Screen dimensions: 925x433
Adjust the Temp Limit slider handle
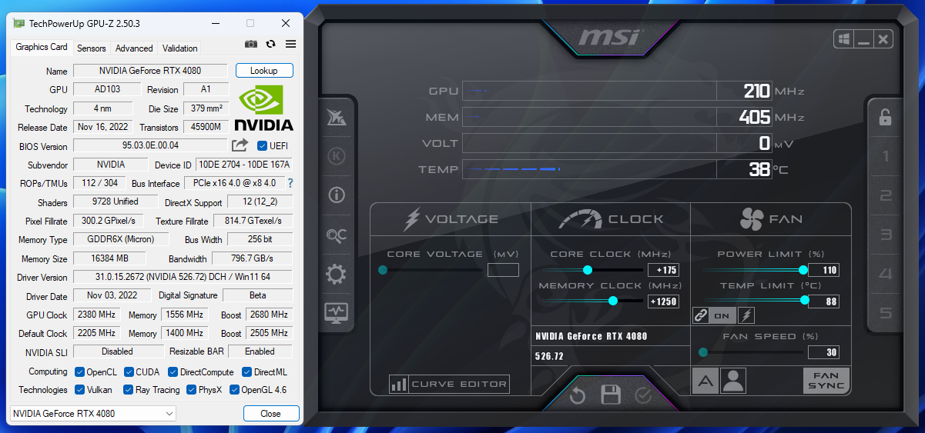click(804, 301)
